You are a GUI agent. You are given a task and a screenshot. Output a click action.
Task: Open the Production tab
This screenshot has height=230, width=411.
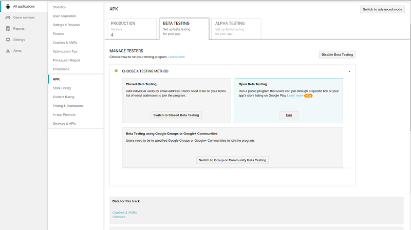132,29
